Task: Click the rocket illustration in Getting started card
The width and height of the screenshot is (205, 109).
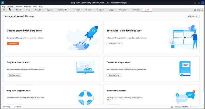Action: click(x=82, y=38)
